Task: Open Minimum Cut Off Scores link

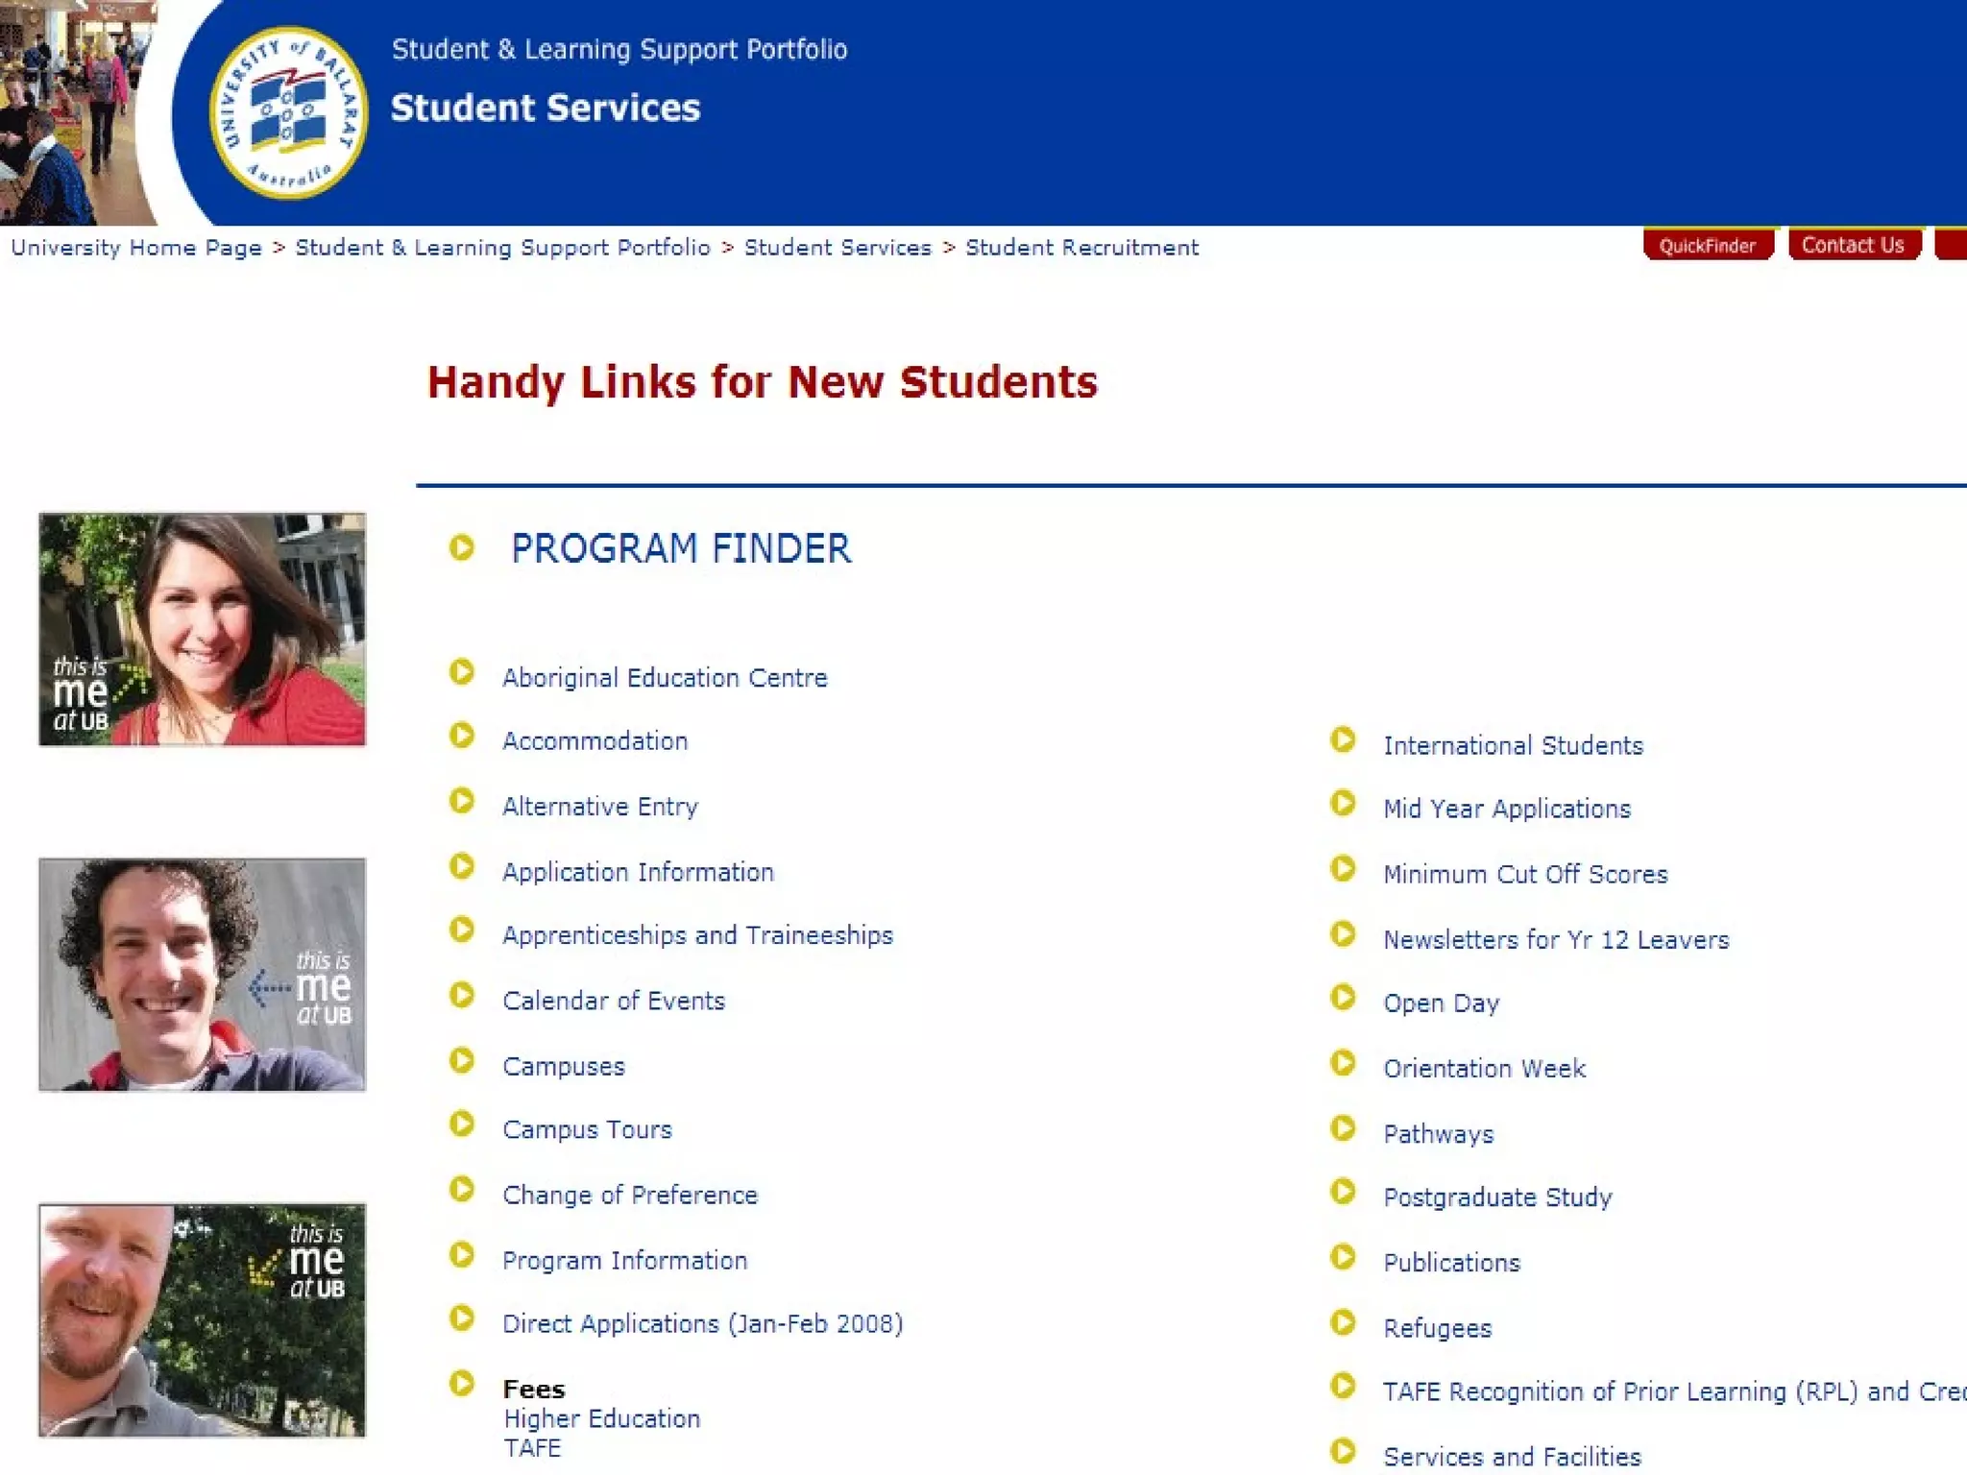Action: (1525, 875)
